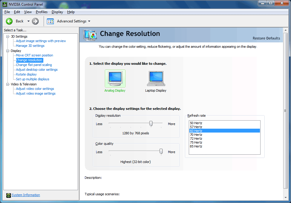Select 70 Hertz refresh rate
The width and height of the screenshot is (291, 203).
[224, 135]
